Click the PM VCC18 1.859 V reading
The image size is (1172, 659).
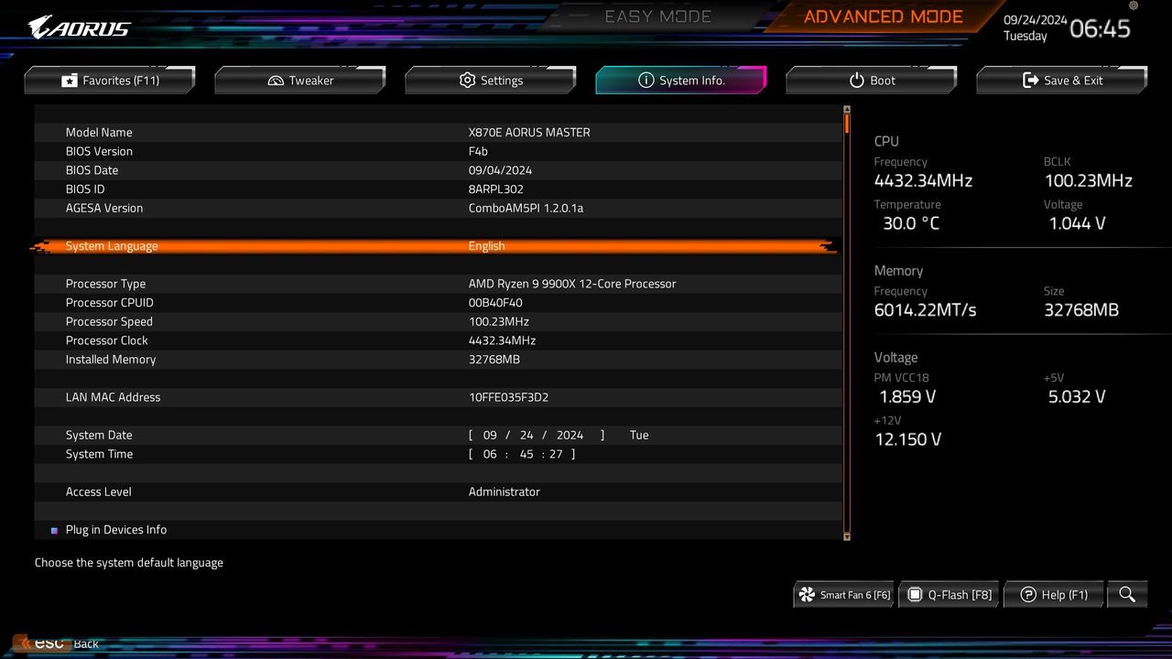point(906,397)
